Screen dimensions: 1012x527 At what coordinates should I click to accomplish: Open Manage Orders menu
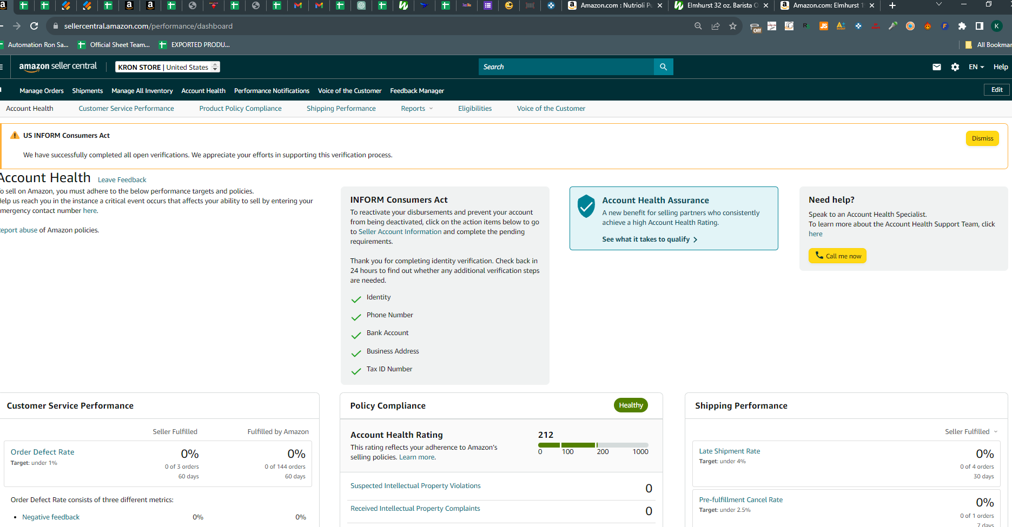click(42, 91)
